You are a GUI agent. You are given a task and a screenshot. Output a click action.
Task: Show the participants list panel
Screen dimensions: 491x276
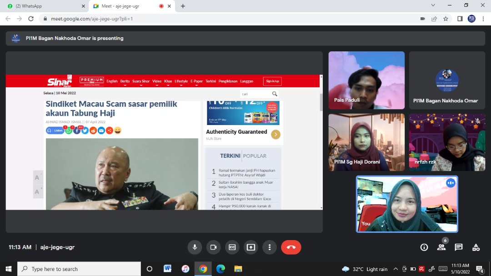tap(441, 247)
